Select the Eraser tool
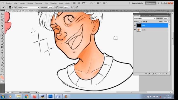 point(2,44)
